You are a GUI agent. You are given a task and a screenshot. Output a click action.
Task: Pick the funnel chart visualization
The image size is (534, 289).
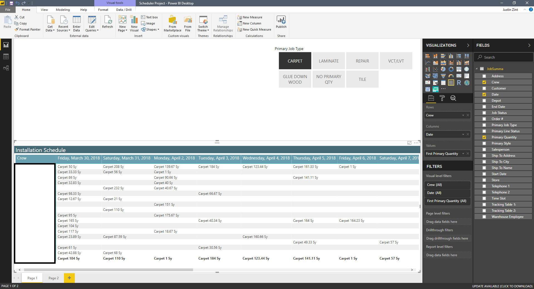tap(443, 76)
